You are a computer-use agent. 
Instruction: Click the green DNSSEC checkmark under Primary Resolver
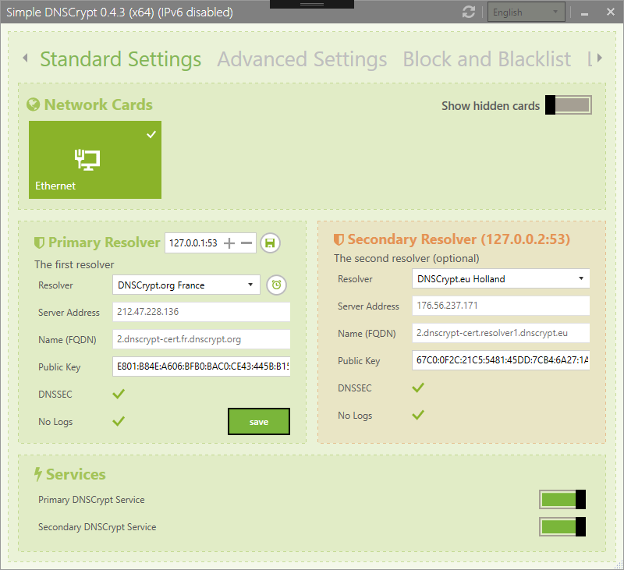tap(119, 394)
